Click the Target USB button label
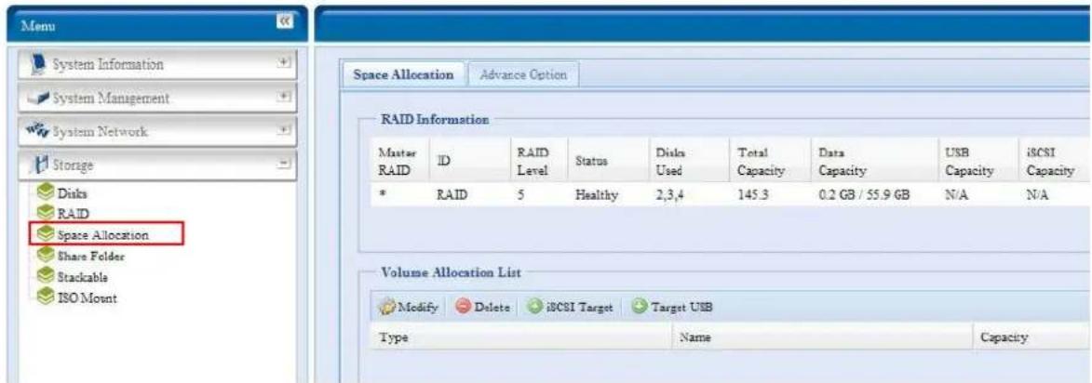Viewport: 1092px width, 383px height. coord(681,307)
